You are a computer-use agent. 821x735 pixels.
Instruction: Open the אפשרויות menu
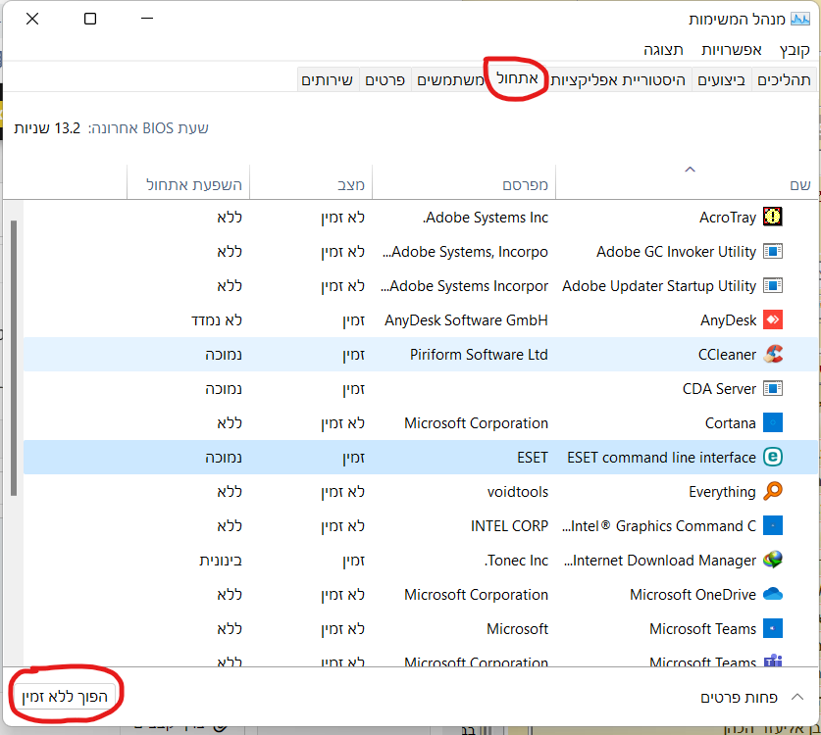click(x=731, y=50)
